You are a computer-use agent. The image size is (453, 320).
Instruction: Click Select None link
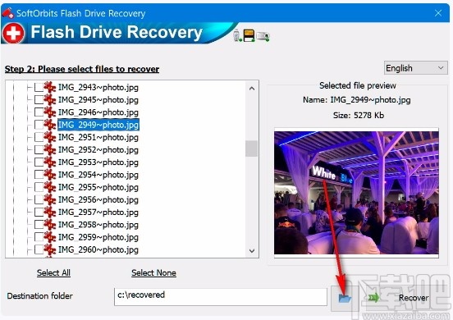[x=153, y=273]
